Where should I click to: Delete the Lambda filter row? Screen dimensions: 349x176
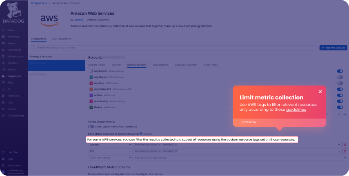pos(345,145)
